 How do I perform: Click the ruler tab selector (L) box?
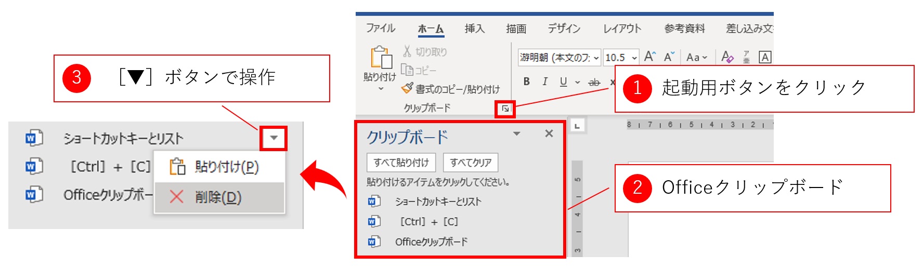pyautogui.click(x=577, y=126)
